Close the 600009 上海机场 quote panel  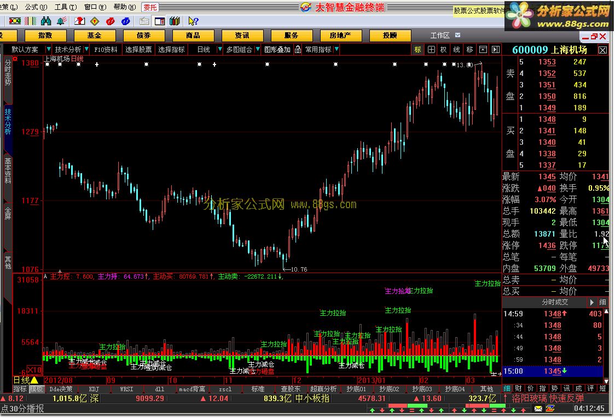click(x=603, y=50)
